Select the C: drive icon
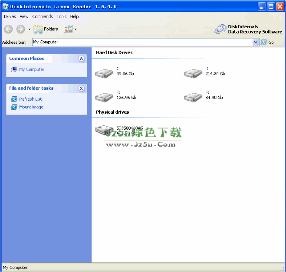The image size is (286, 272). (x=104, y=73)
